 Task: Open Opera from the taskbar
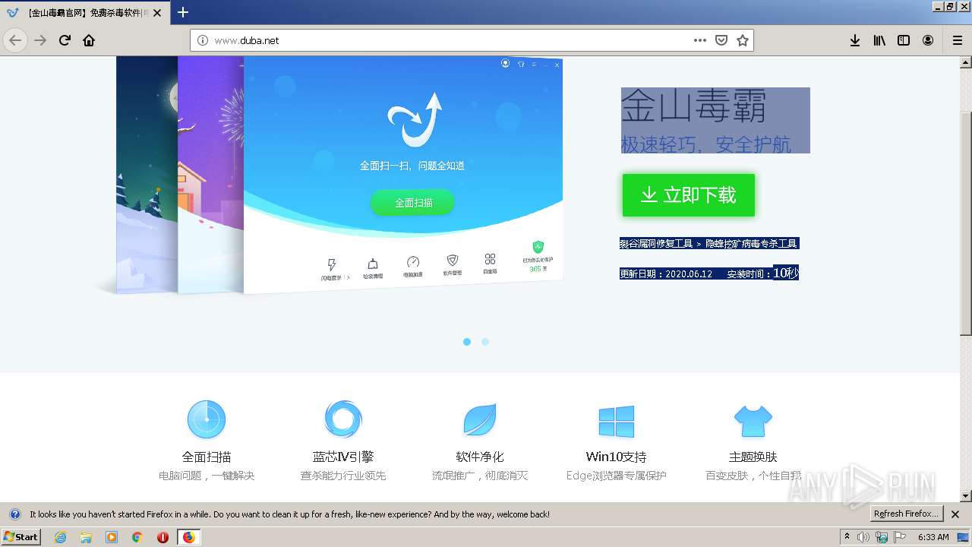(163, 537)
